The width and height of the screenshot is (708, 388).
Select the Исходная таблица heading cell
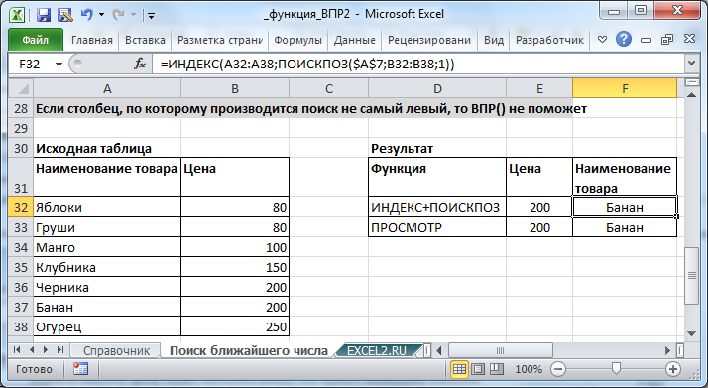[x=107, y=148]
